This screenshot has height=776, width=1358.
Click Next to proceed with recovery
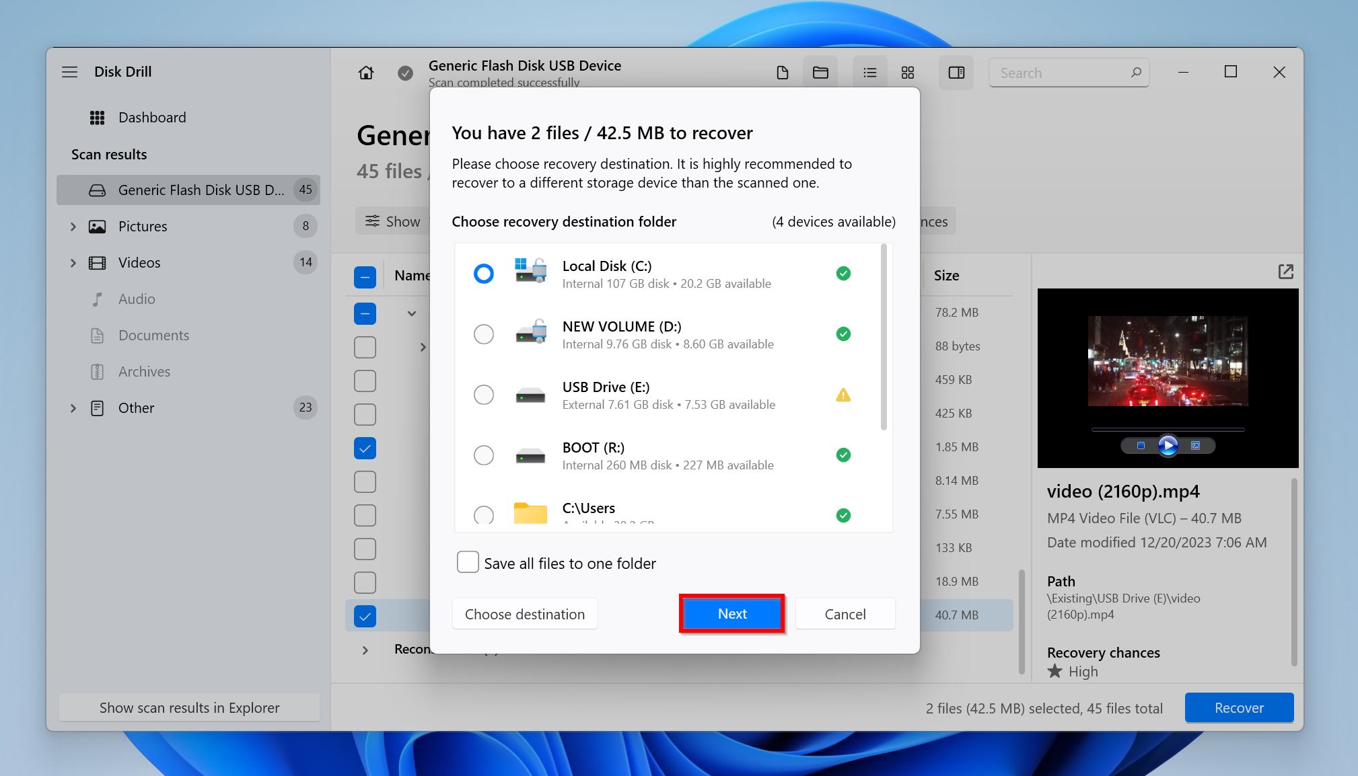click(x=731, y=613)
